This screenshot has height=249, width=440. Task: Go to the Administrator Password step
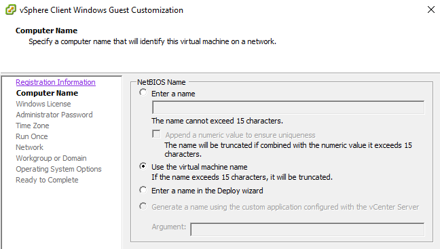point(54,115)
